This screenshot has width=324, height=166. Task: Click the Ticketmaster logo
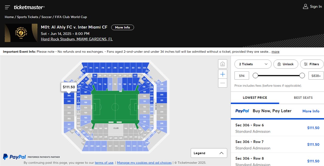click(x=29, y=7)
